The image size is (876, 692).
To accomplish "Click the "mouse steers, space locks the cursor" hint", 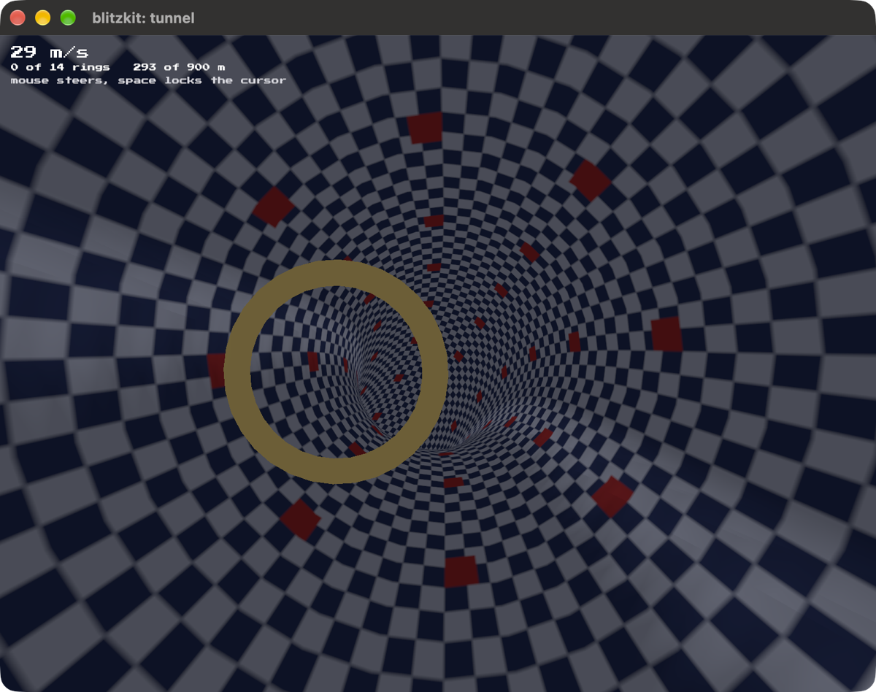I will [x=148, y=80].
